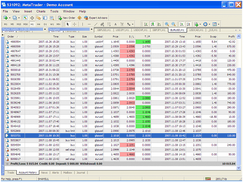Open the Arrows objects dropdown arrow

click(133, 24)
